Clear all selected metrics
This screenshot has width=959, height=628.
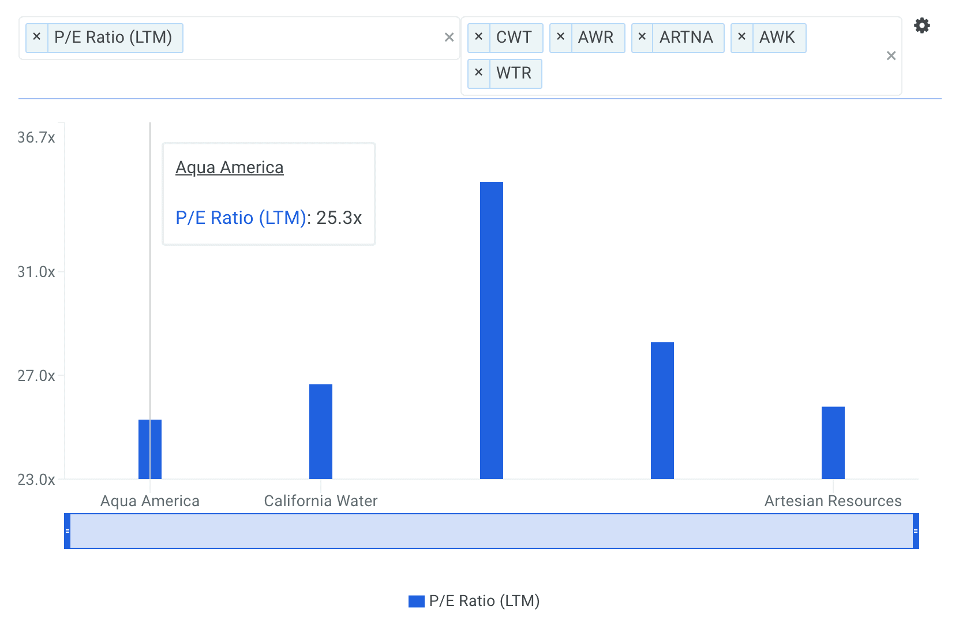point(449,38)
